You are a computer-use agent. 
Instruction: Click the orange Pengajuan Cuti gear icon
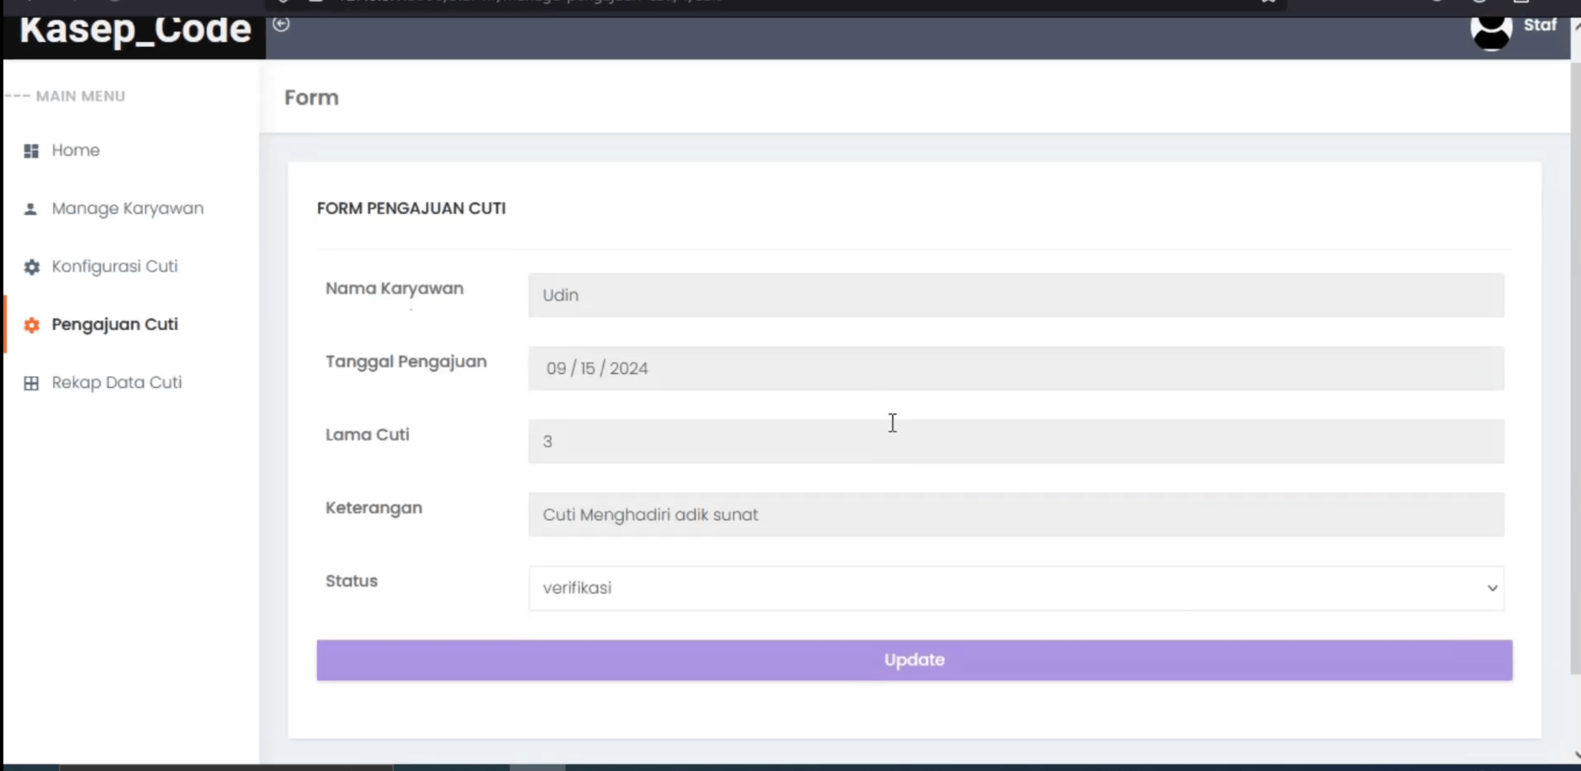tap(32, 325)
